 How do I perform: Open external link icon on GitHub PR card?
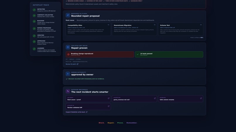click(109, 106)
